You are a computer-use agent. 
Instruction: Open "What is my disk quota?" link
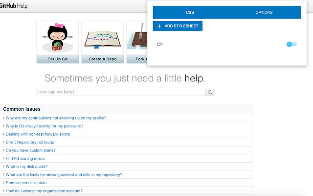(26, 167)
